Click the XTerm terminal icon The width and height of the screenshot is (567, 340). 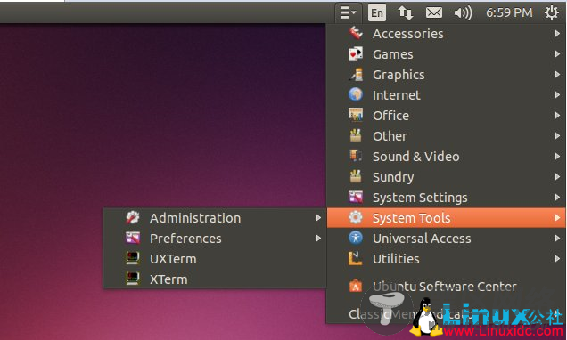133,279
